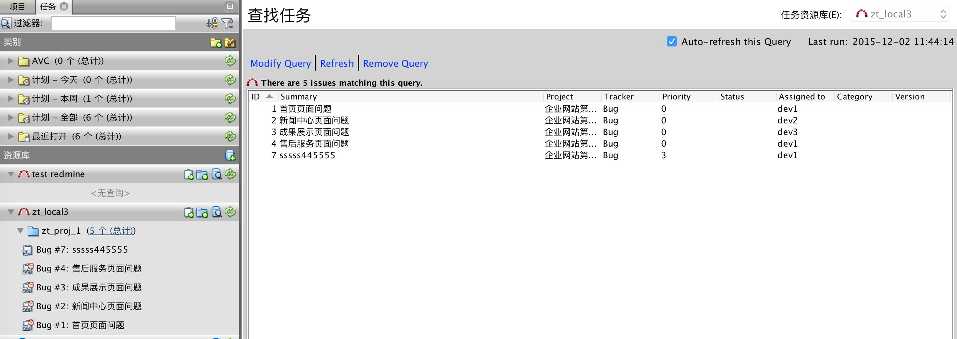Select table row 成果展示页面问题

pos(600,132)
